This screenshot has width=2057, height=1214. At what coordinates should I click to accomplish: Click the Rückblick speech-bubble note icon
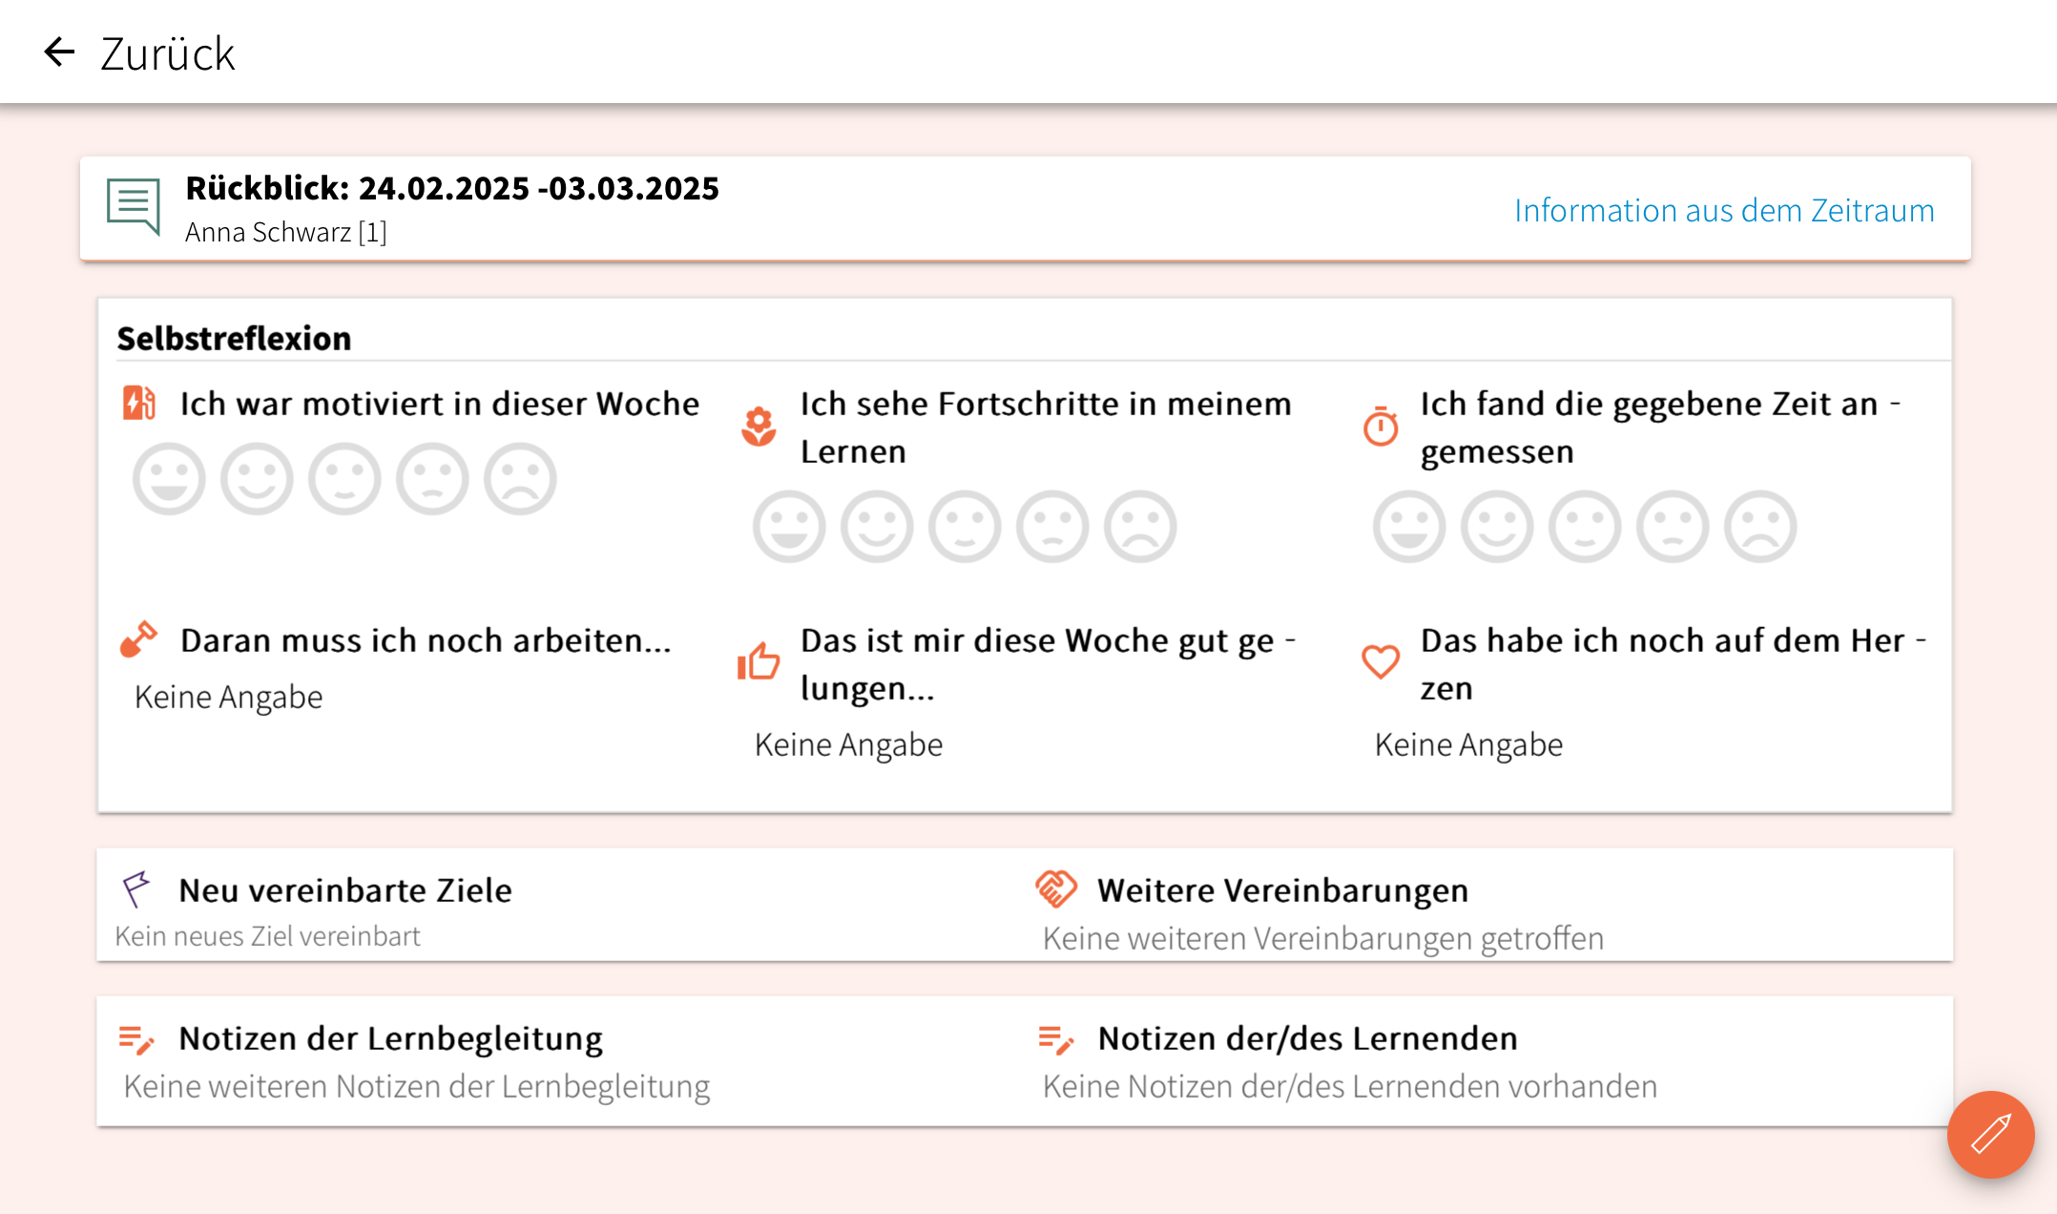(134, 206)
